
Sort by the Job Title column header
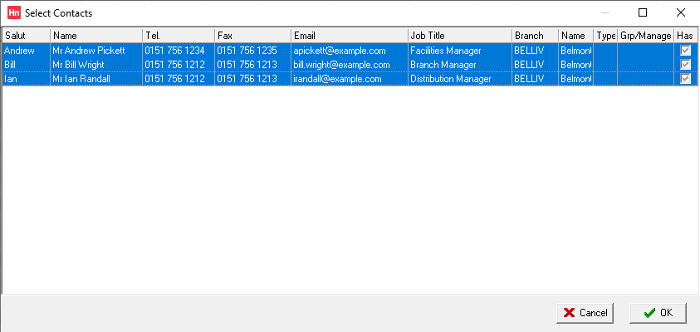click(x=460, y=36)
